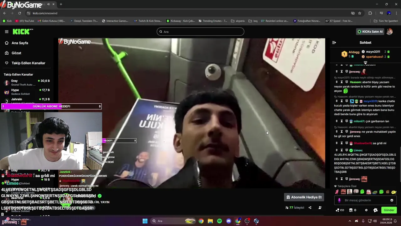Click the KICK logo
The width and height of the screenshot is (401, 226).
coord(23,32)
